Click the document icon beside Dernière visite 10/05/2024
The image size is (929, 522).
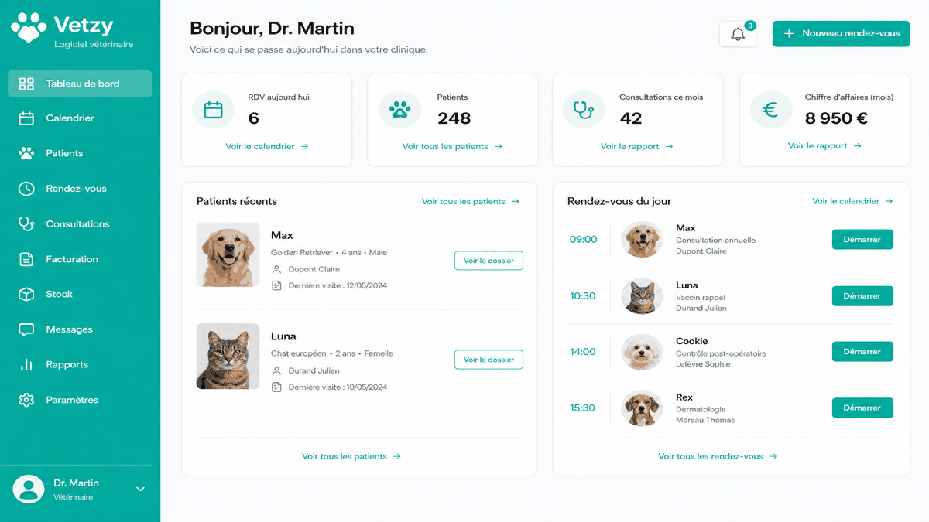pyautogui.click(x=277, y=387)
